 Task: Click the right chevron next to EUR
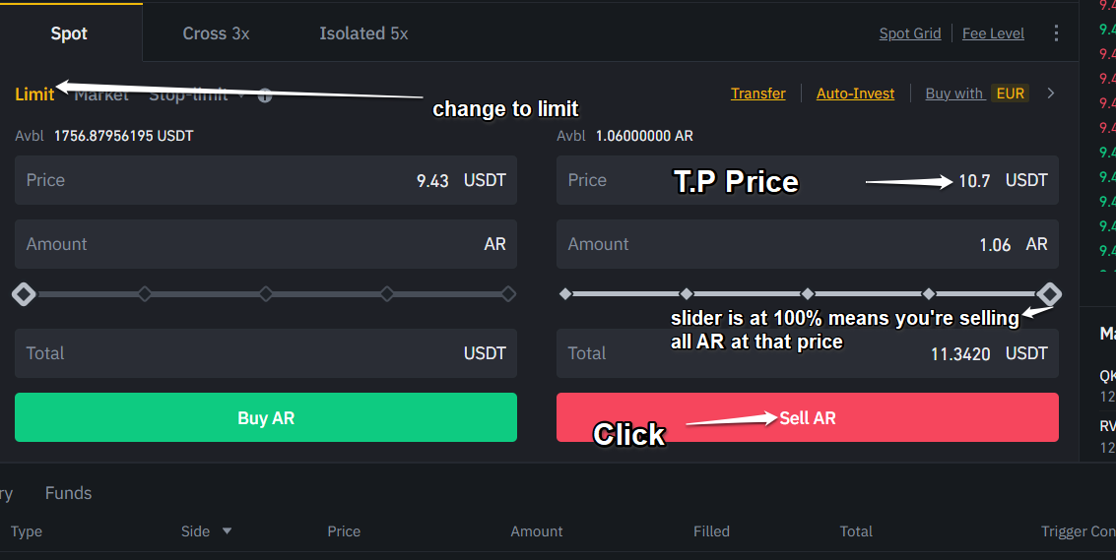pos(1051,93)
